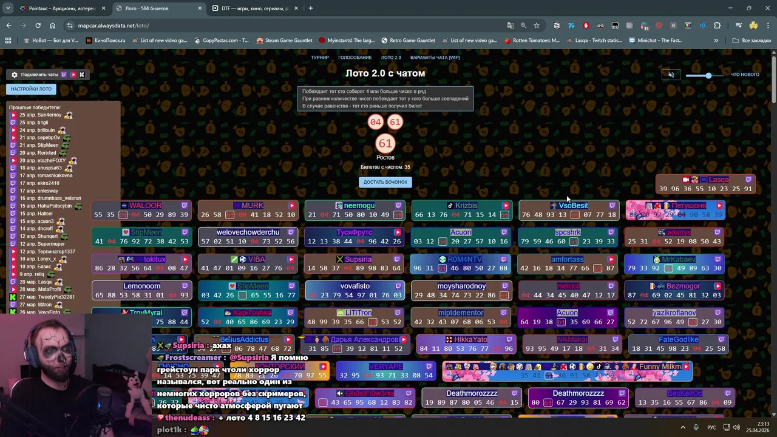Expand the system tray hidden icons chevron
The height and width of the screenshot is (437, 777).
[x=683, y=427]
